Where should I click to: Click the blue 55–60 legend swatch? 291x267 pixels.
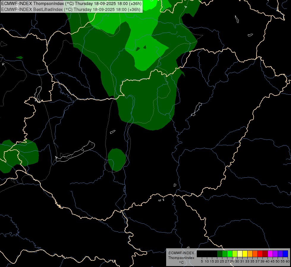tap(285, 254)
